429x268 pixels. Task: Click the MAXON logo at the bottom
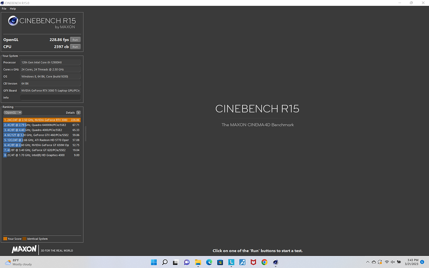tap(24, 249)
